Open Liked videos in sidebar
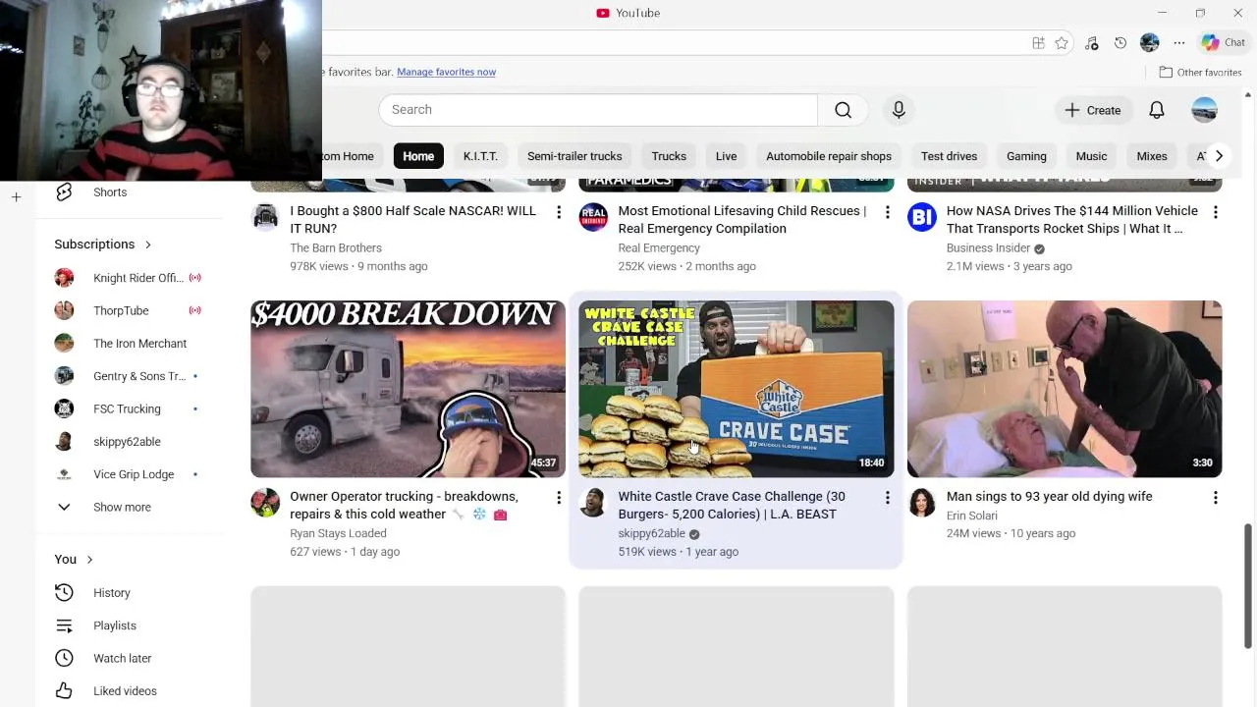Image resolution: width=1257 pixels, height=707 pixels. pos(130,691)
